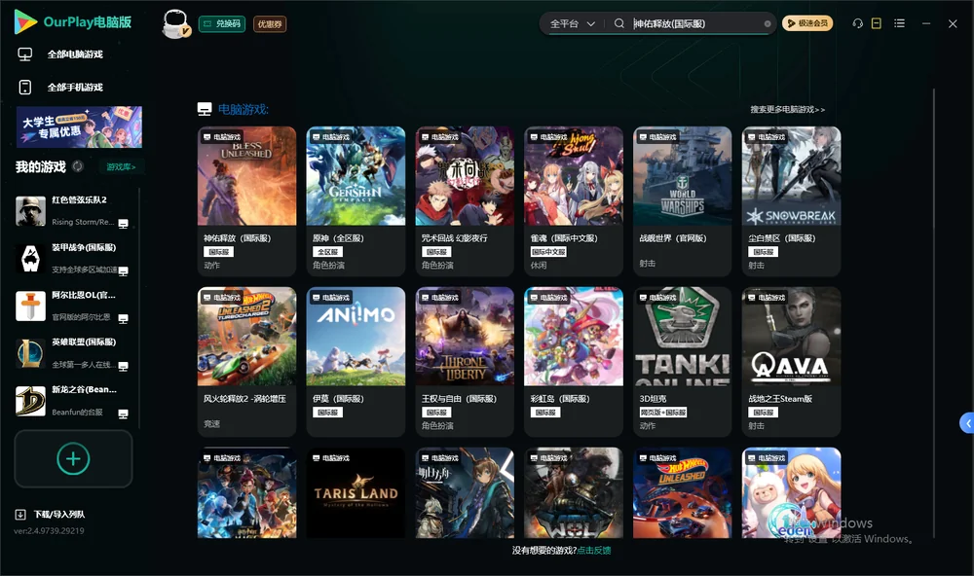The width and height of the screenshot is (974, 576).
Task: Open 王权与自由 Throne Liberty card
Action: [465, 361]
